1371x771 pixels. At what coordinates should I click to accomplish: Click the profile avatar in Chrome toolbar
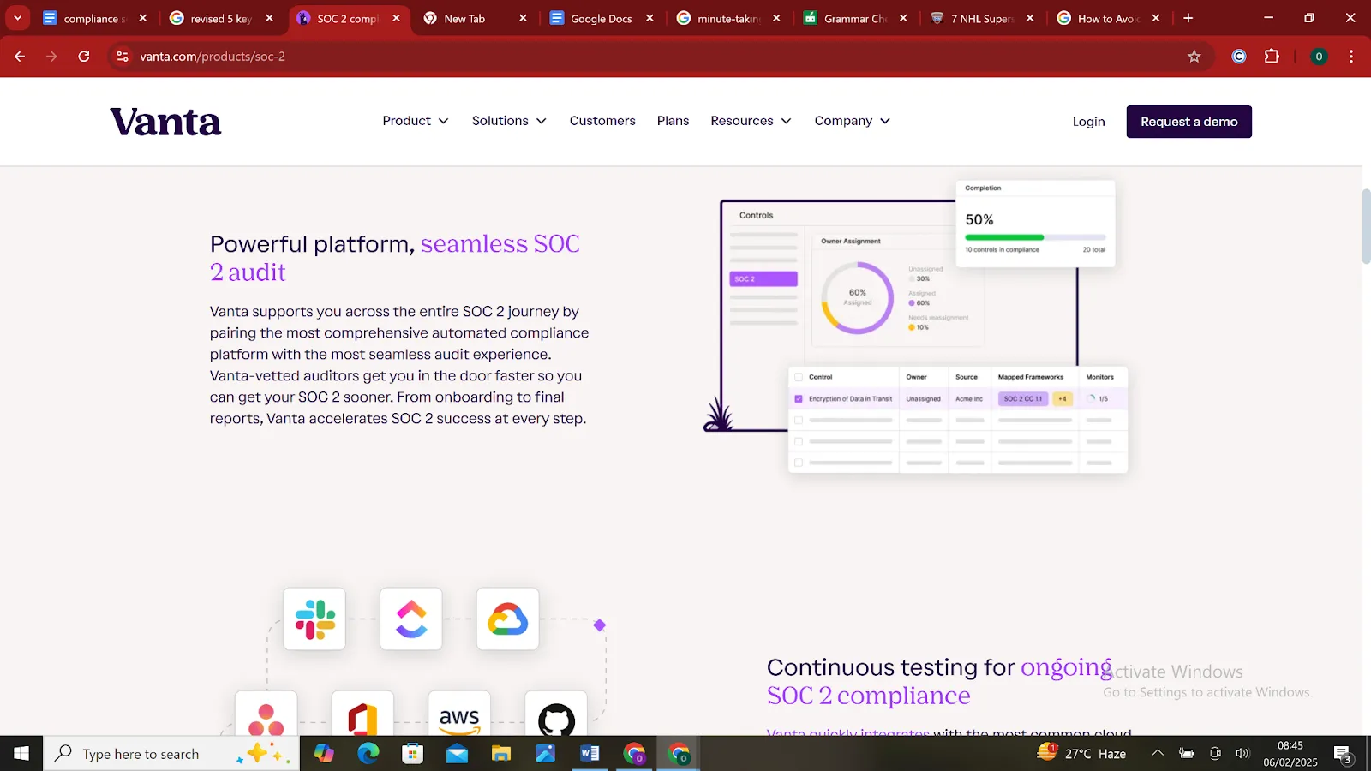1319,57
